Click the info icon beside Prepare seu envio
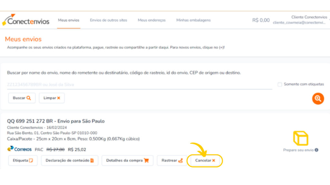The height and width of the screenshot is (185, 330). (316, 150)
